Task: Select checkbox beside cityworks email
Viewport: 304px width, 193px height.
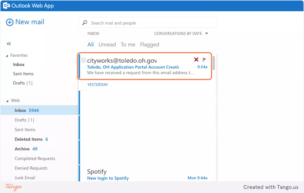Action: [x=84, y=60]
